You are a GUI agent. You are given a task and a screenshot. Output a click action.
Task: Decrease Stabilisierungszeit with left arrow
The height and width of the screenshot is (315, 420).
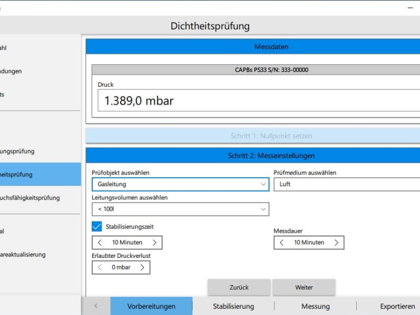pyautogui.click(x=100, y=243)
